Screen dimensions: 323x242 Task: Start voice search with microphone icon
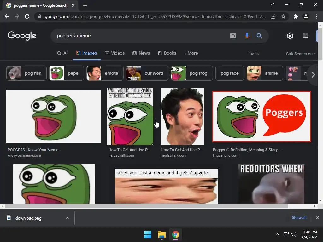point(247,36)
